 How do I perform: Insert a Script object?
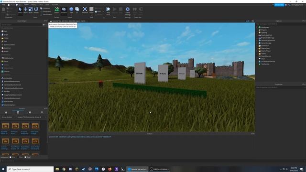coord(5,35)
